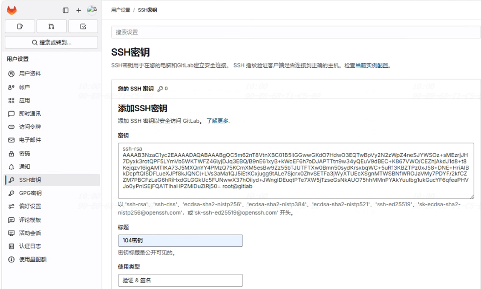Click the SSH密钥 key icon in sidebar

pos(11,180)
